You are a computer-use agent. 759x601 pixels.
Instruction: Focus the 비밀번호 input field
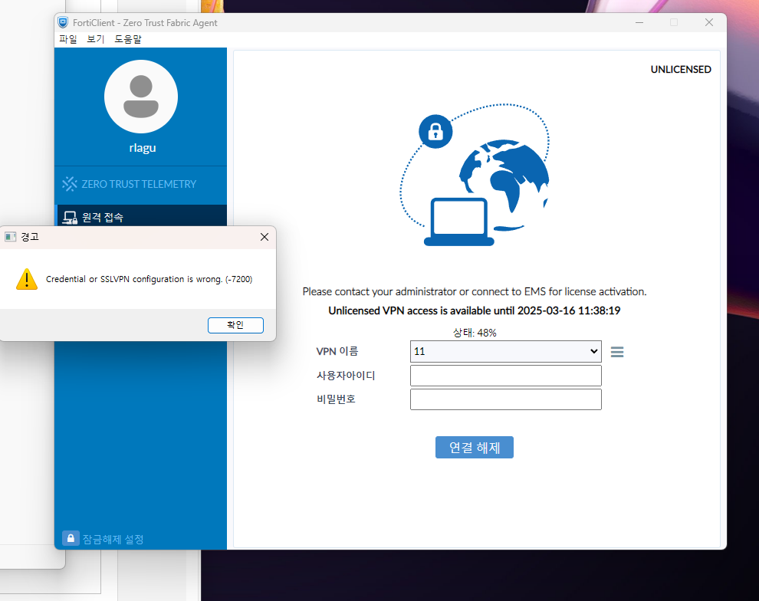pos(506,399)
